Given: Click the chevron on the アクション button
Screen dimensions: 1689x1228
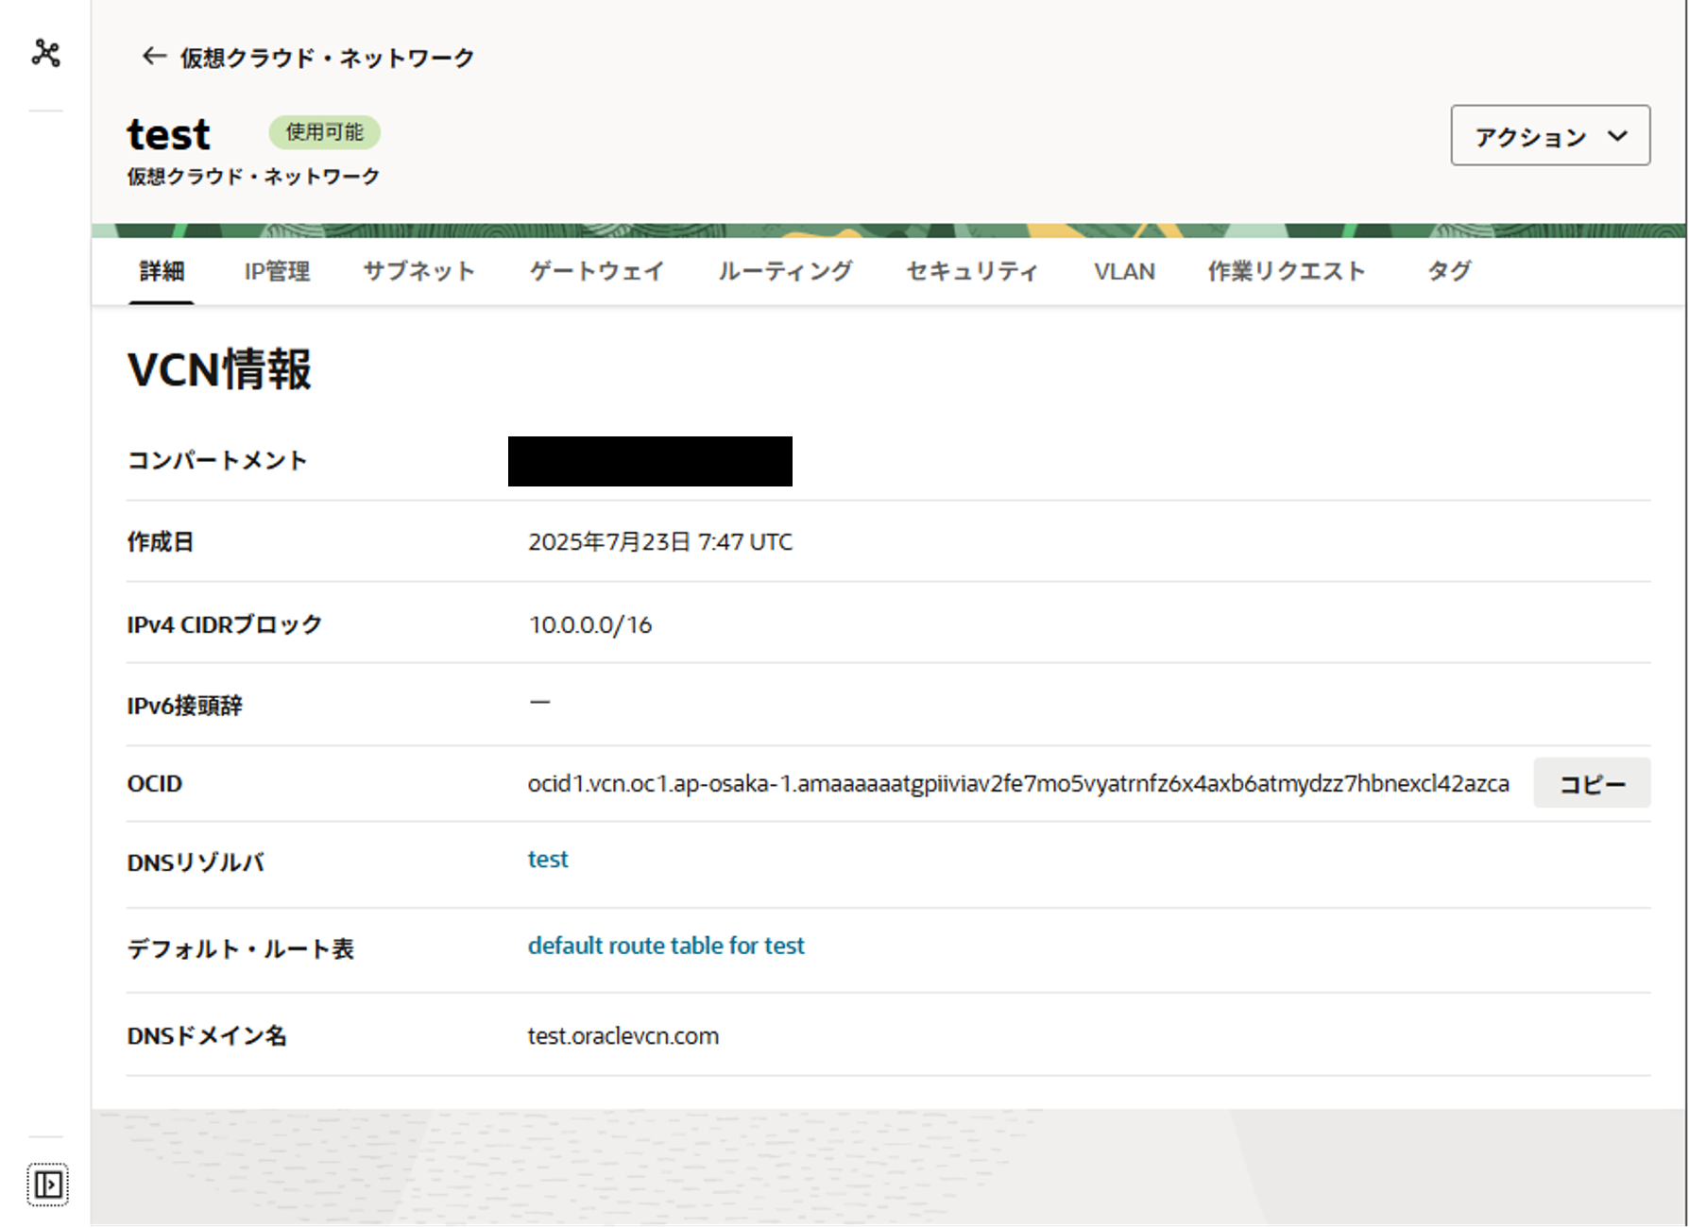Looking at the screenshot, I should [1617, 136].
